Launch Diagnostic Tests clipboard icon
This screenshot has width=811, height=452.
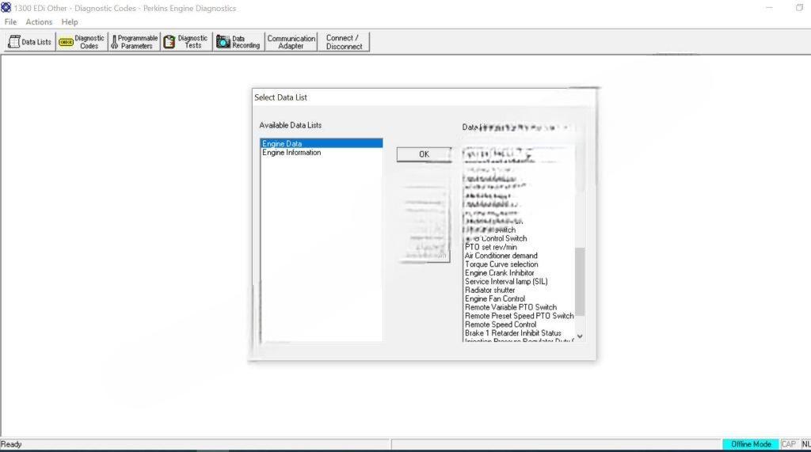(x=169, y=42)
